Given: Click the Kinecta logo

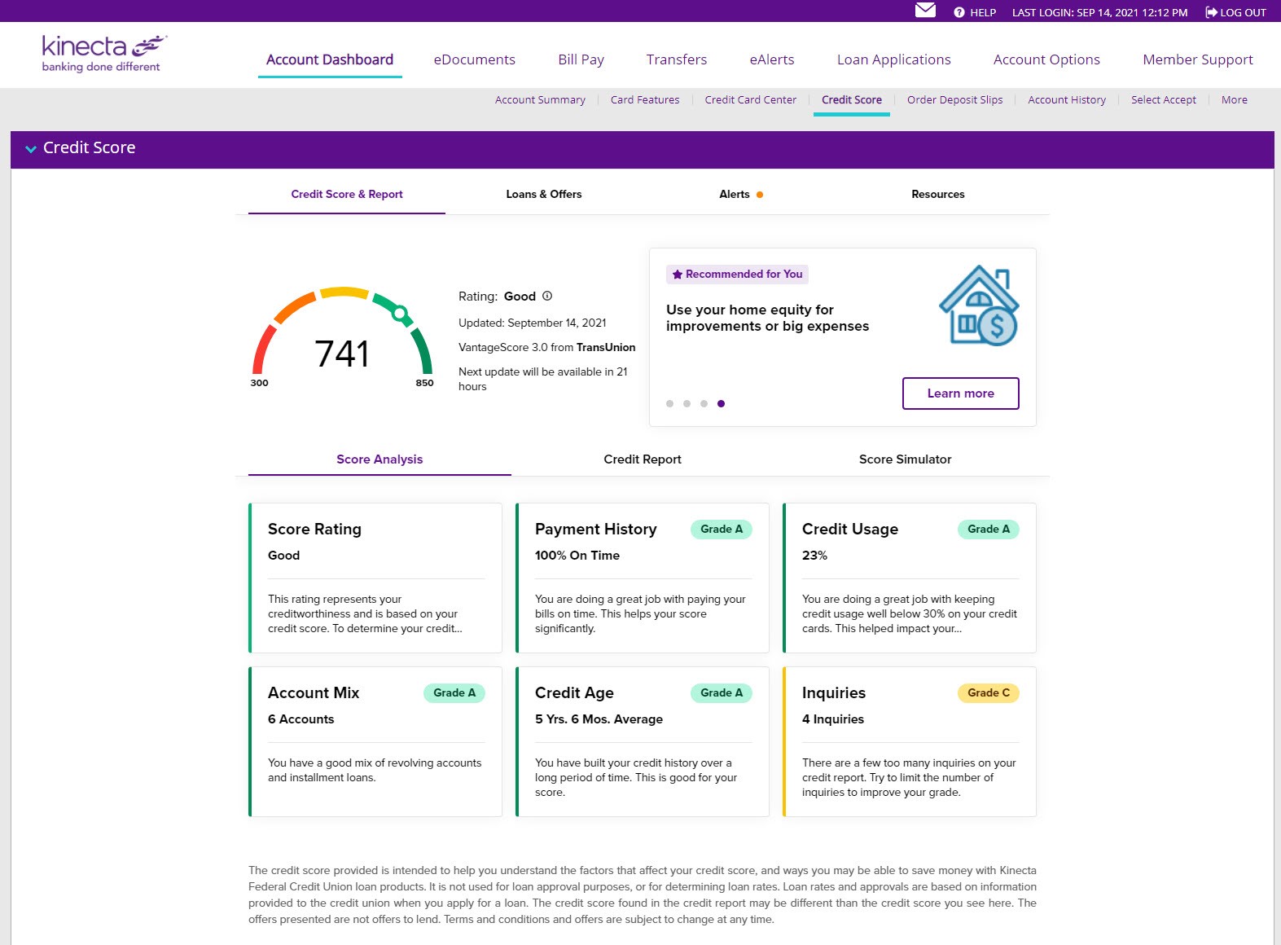Looking at the screenshot, I should click(103, 53).
